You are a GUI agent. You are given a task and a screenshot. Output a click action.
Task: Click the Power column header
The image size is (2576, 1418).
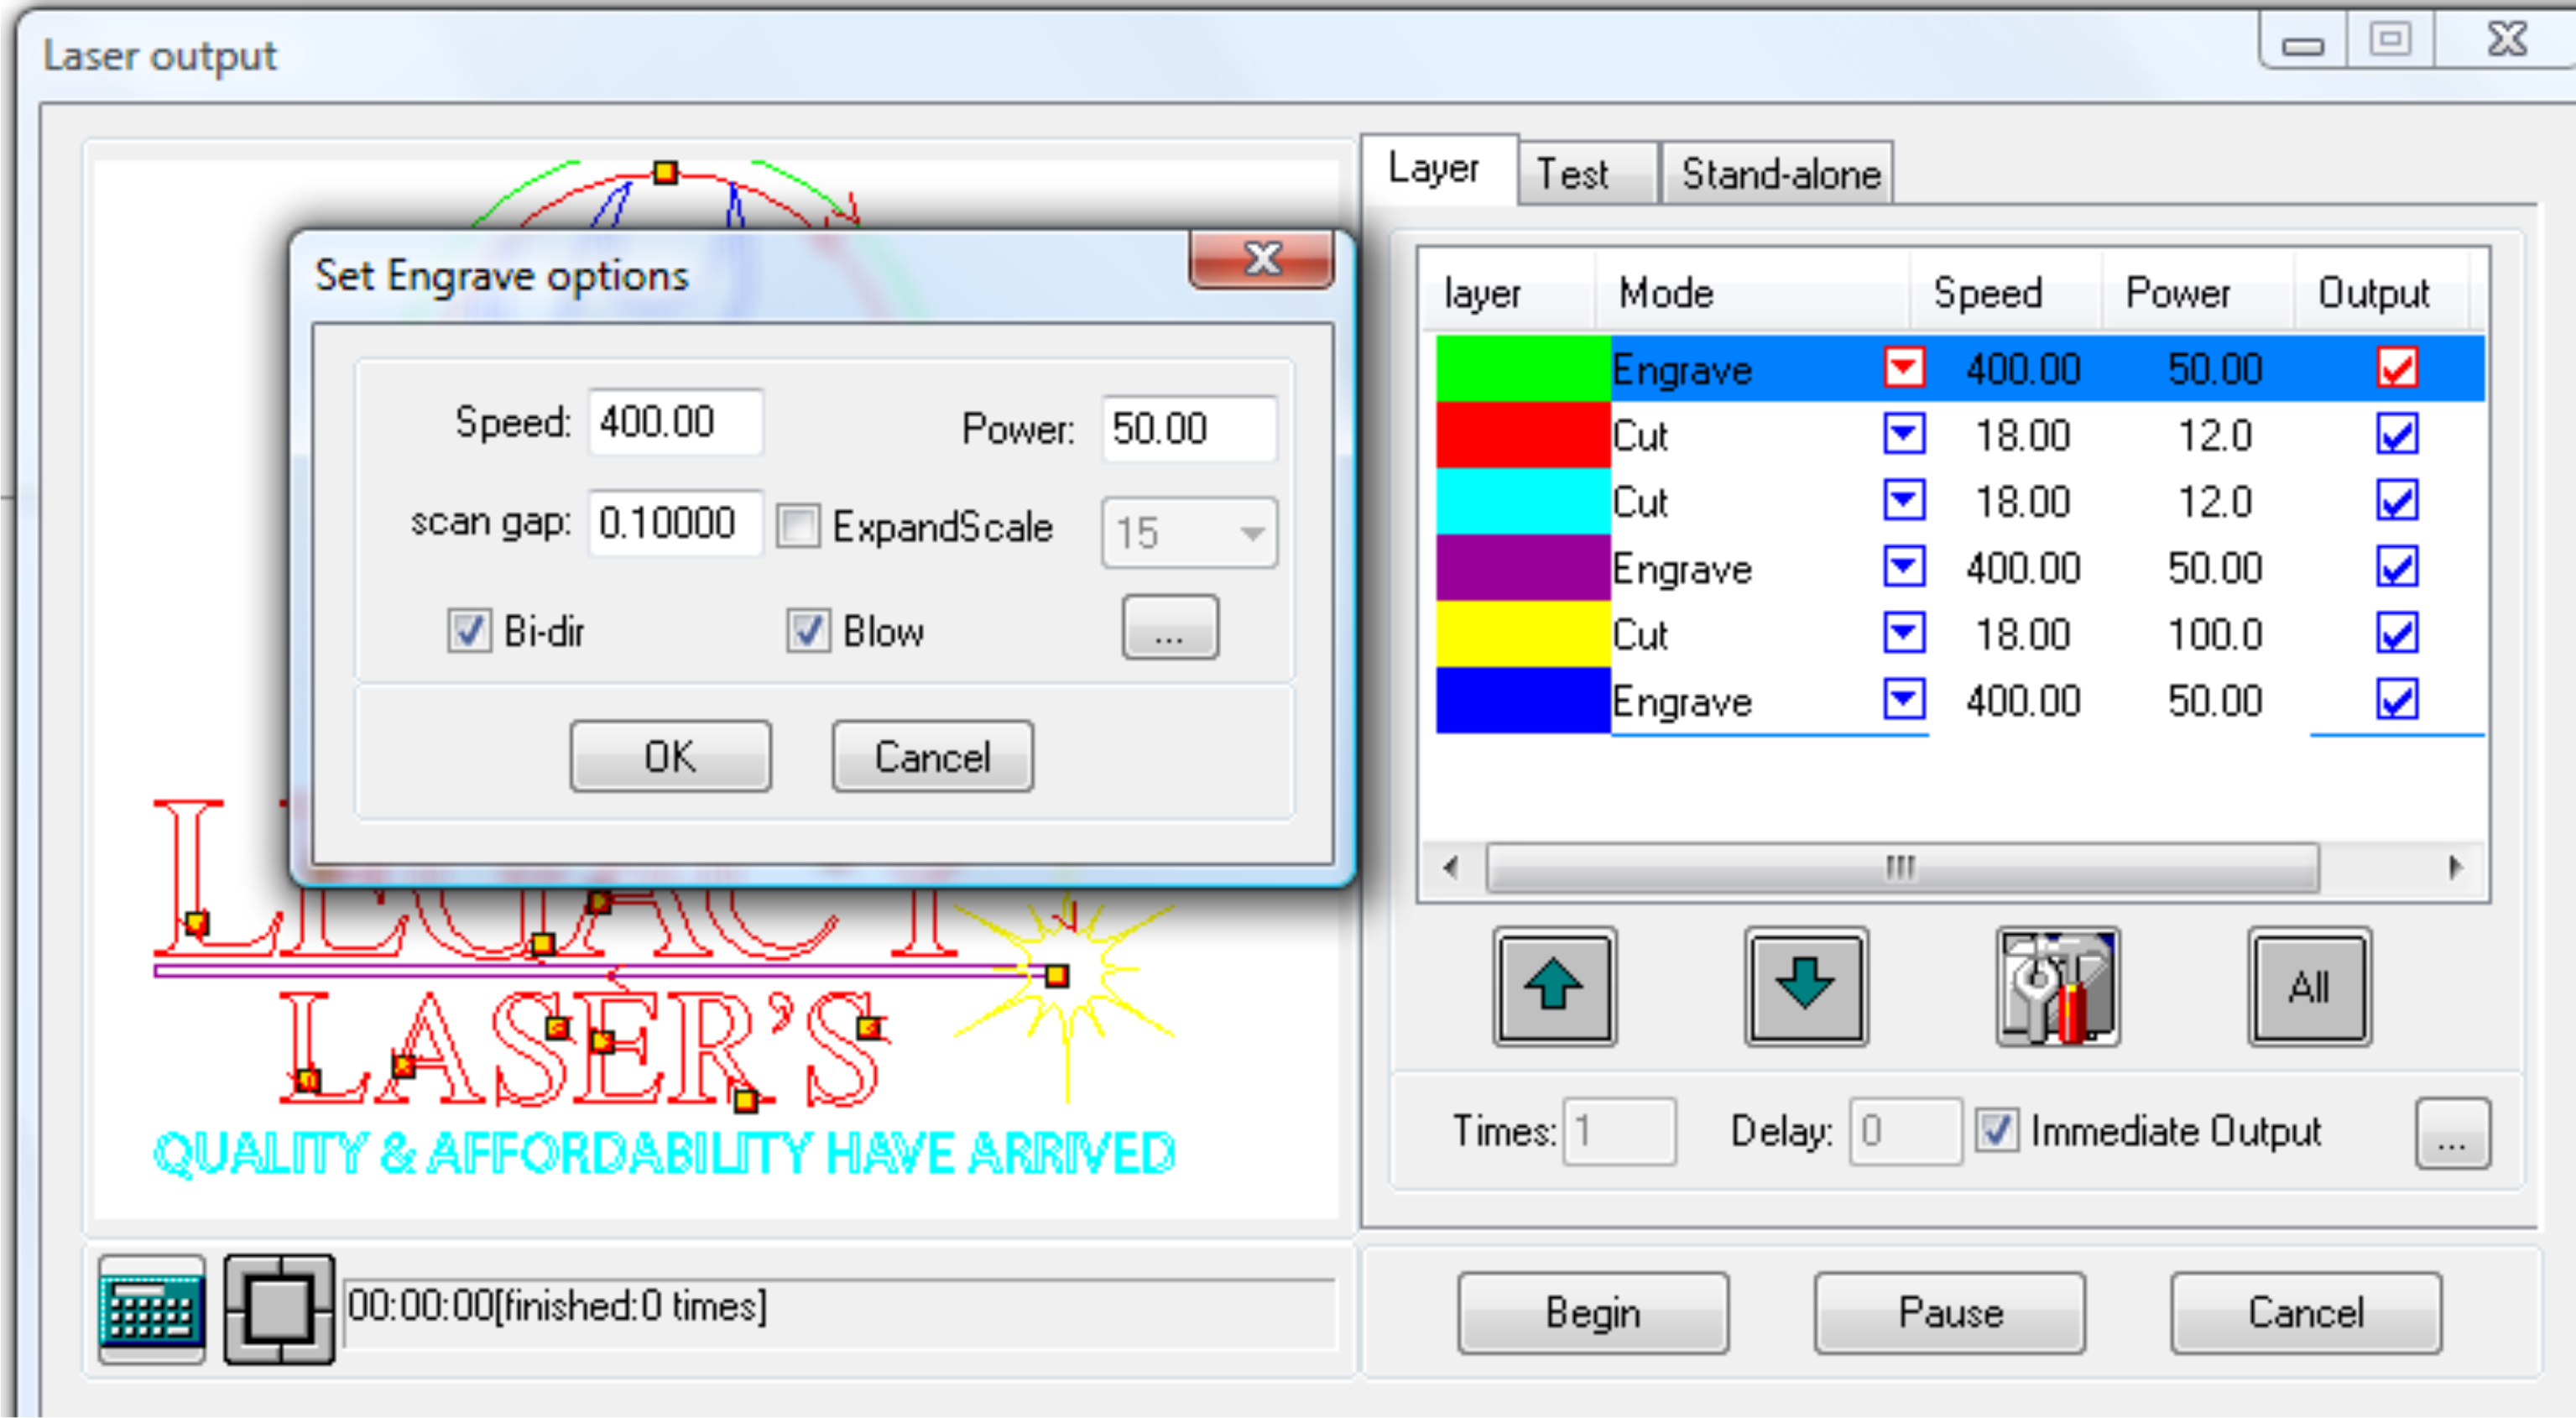(x=2197, y=293)
